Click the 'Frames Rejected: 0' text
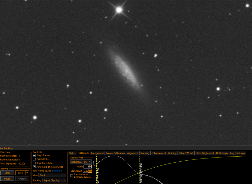 tap(10, 159)
